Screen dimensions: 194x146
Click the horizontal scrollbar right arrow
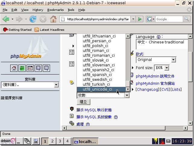[x=185, y=128]
